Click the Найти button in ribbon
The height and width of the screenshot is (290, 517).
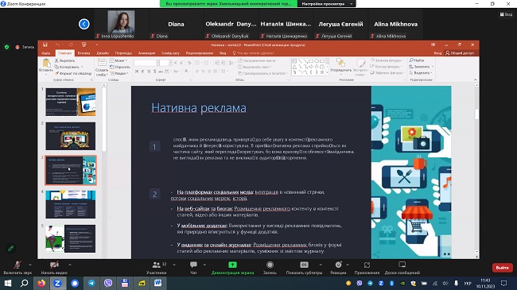coord(417,60)
